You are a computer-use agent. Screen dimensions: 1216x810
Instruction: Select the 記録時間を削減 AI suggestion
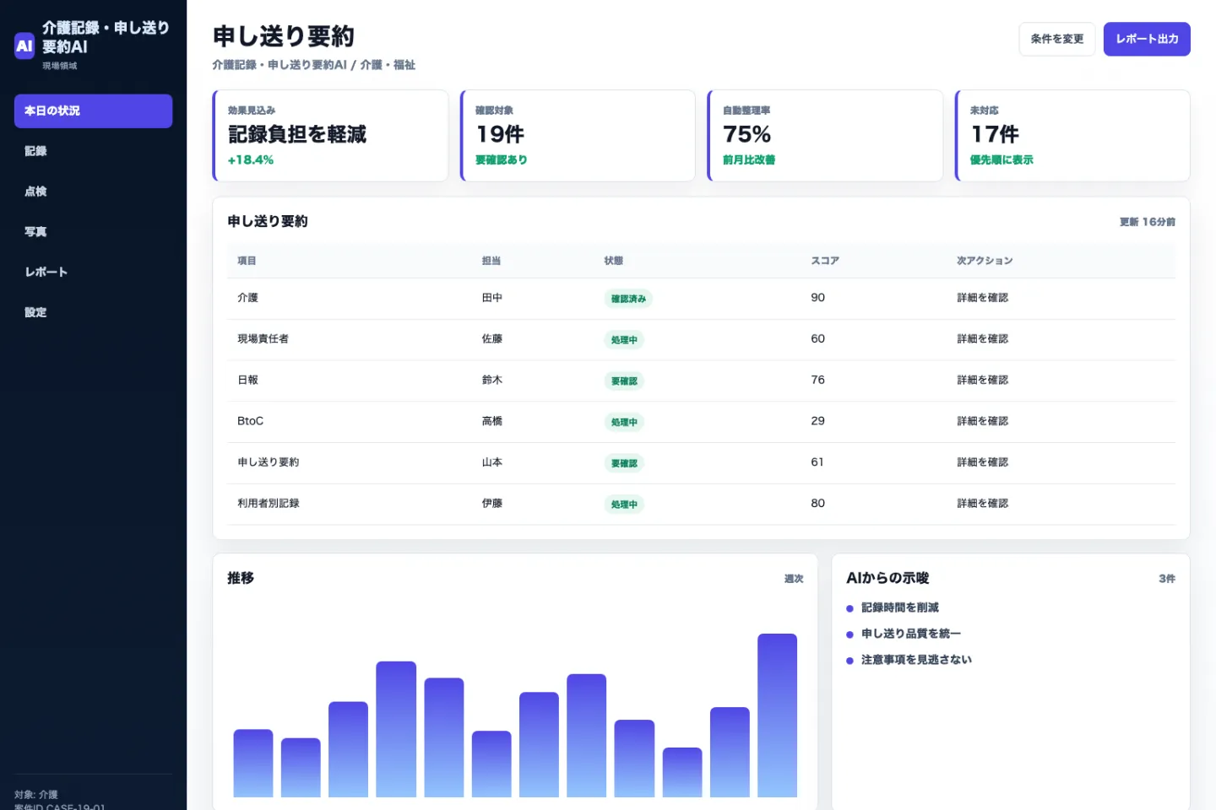899,607
